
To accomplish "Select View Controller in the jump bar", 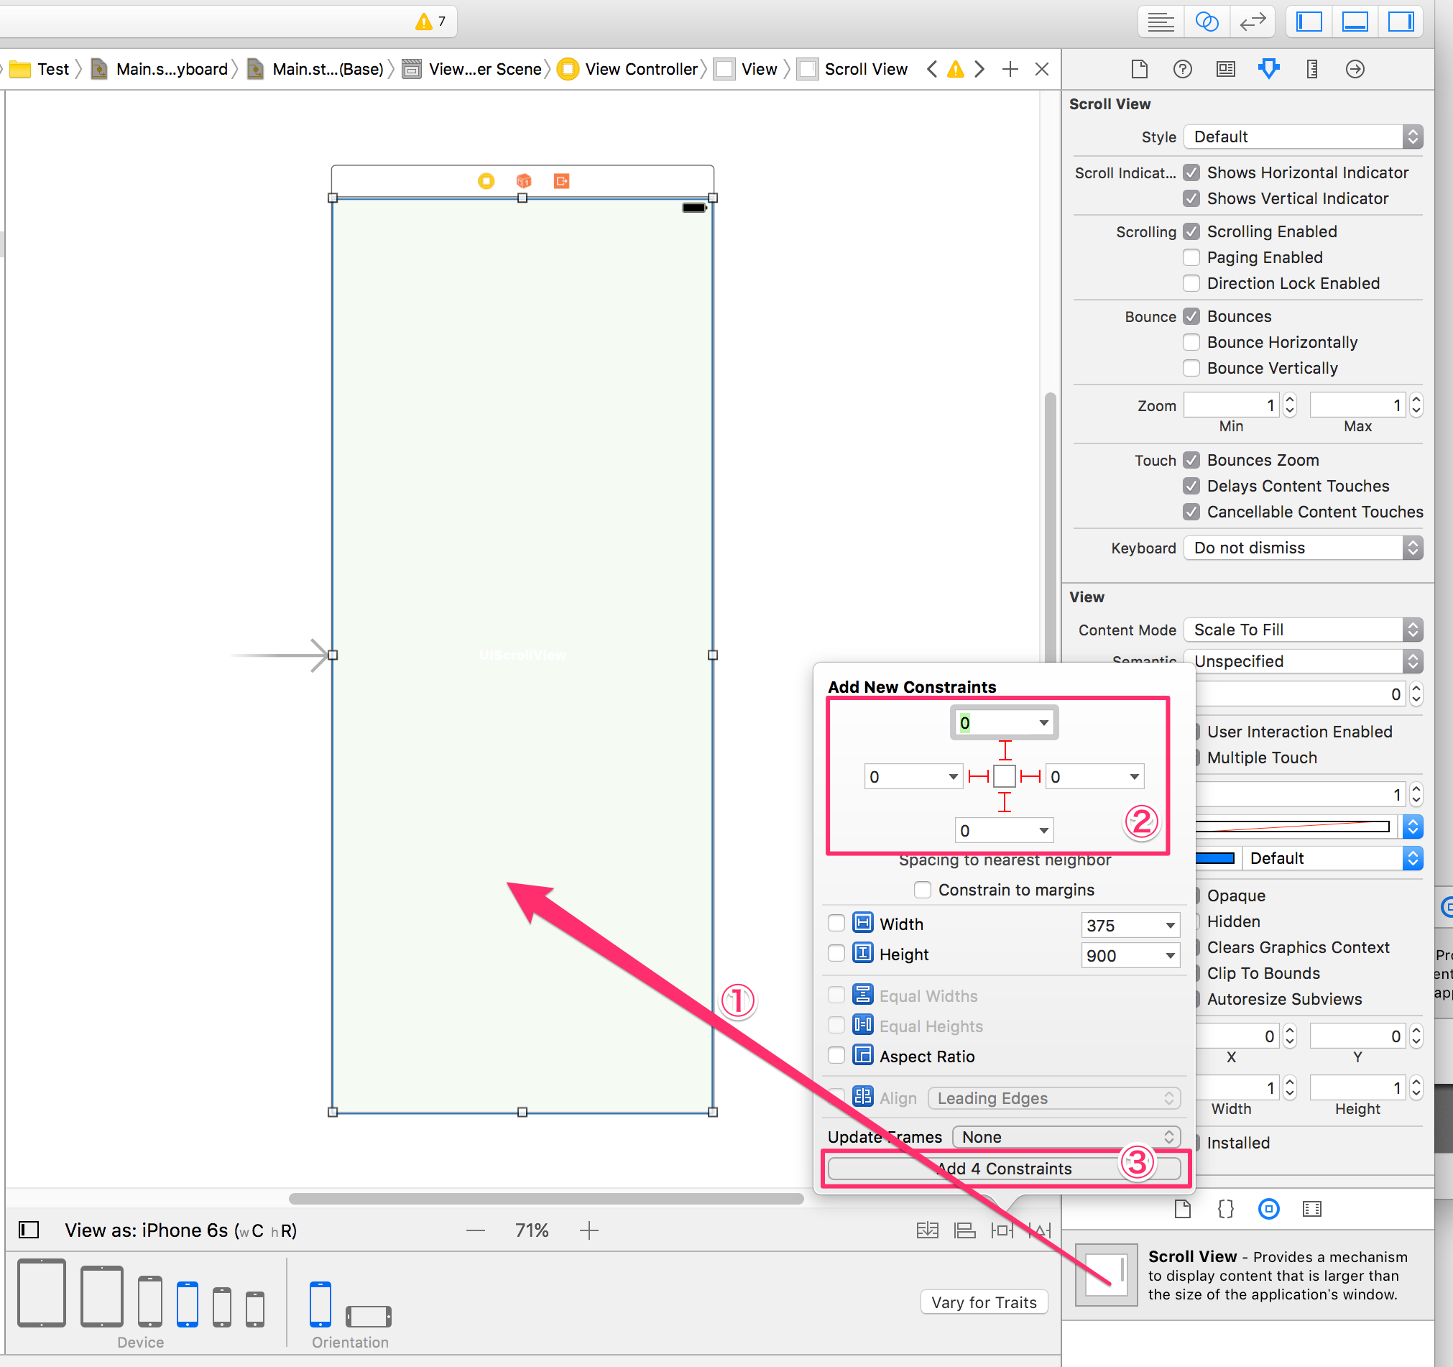I will coord(642,69).
